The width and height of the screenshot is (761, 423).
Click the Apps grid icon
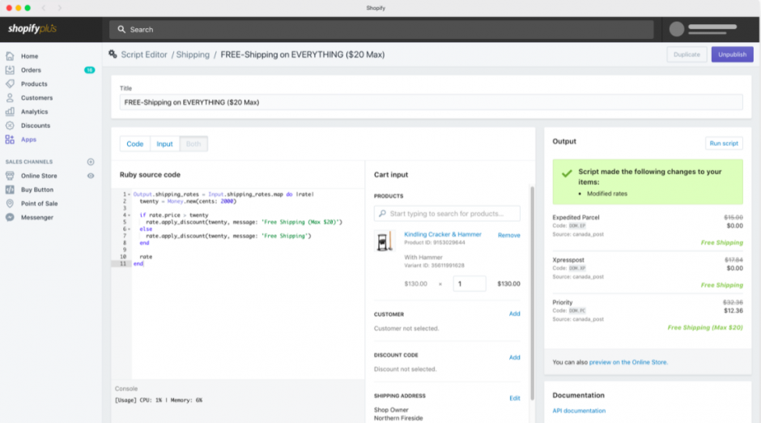point(10,139)
